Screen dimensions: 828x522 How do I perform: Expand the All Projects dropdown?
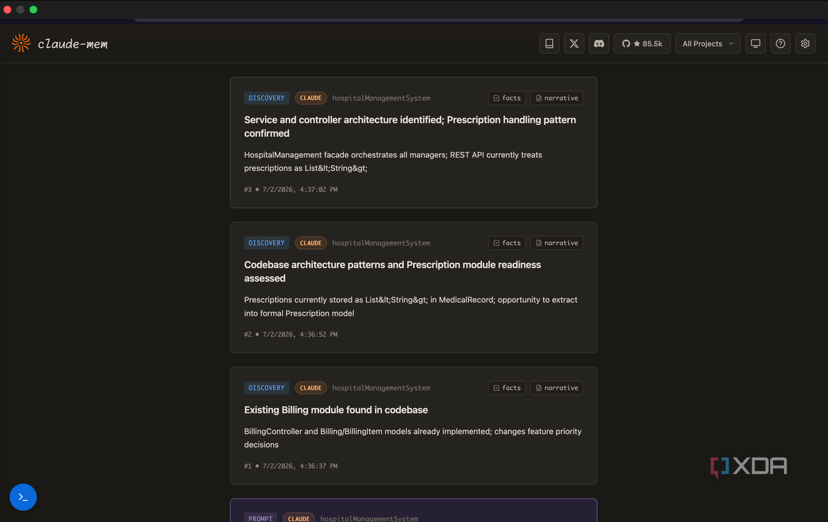(x=708, y=43)
